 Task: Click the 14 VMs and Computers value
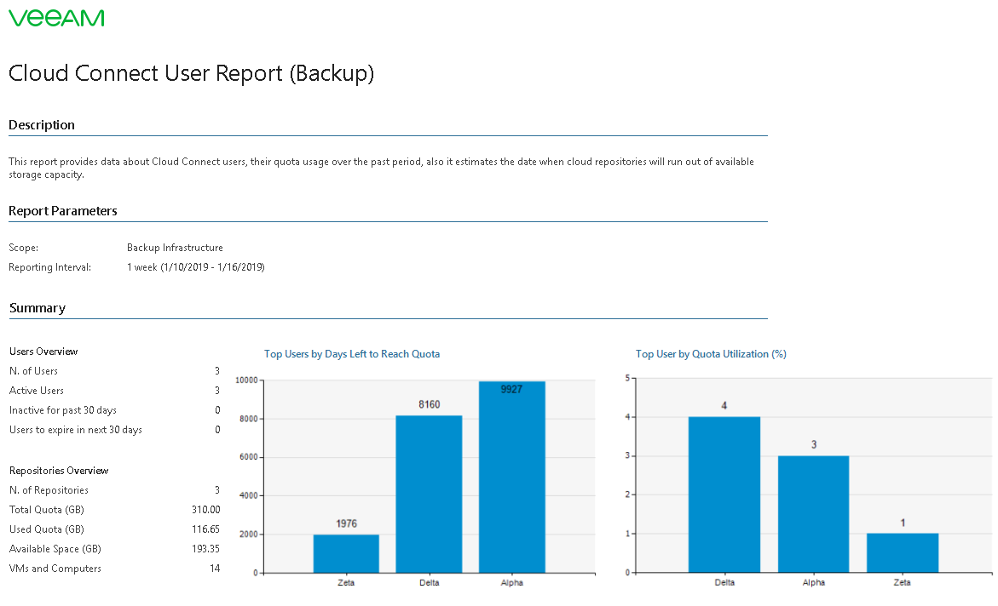pos(215,569)
